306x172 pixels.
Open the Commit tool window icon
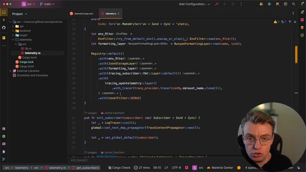pyautogui.click(x=4, y=20)
